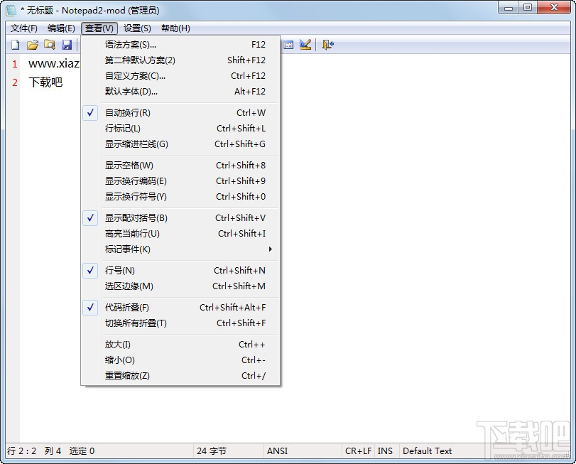Click the Browse file (magnifier) toolbar icon
Screen dimensions: 576x464
(x=50, y=44)
